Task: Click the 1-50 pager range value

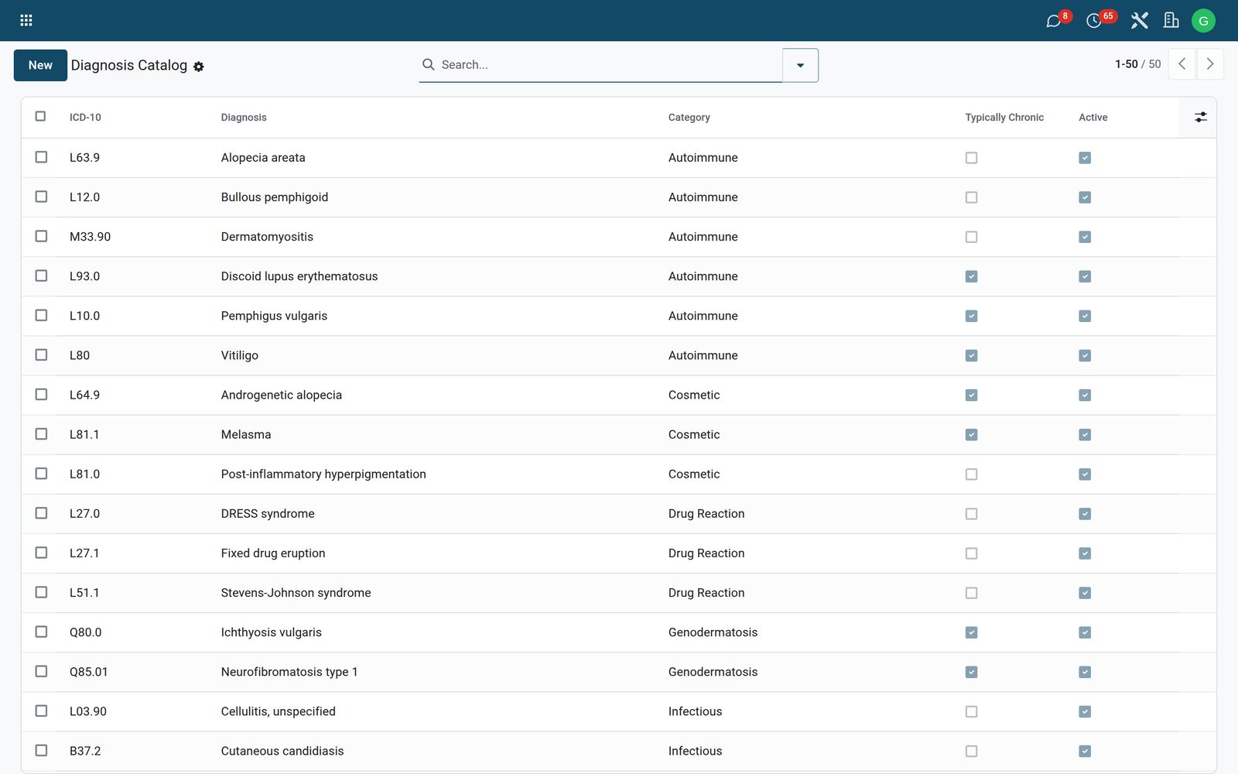Action: tap(1126, 64)
